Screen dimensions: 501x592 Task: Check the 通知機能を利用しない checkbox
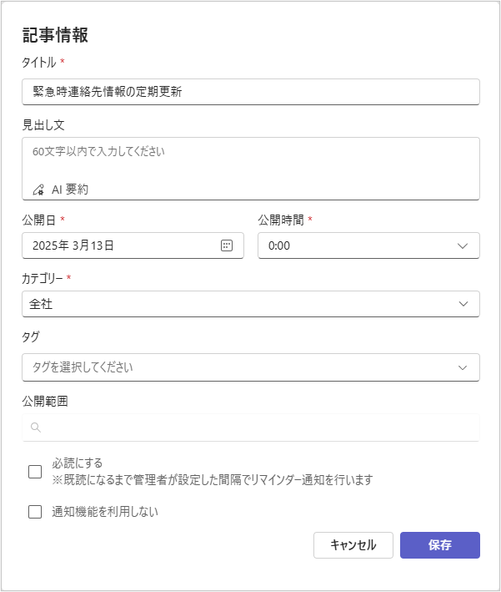pos(35,512)
